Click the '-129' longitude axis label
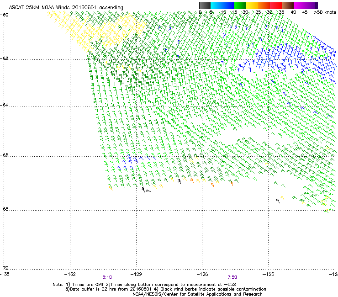Image resolution: width=338 pixels, height=297 pixels. pyautogui.click(x=136, y=274)
